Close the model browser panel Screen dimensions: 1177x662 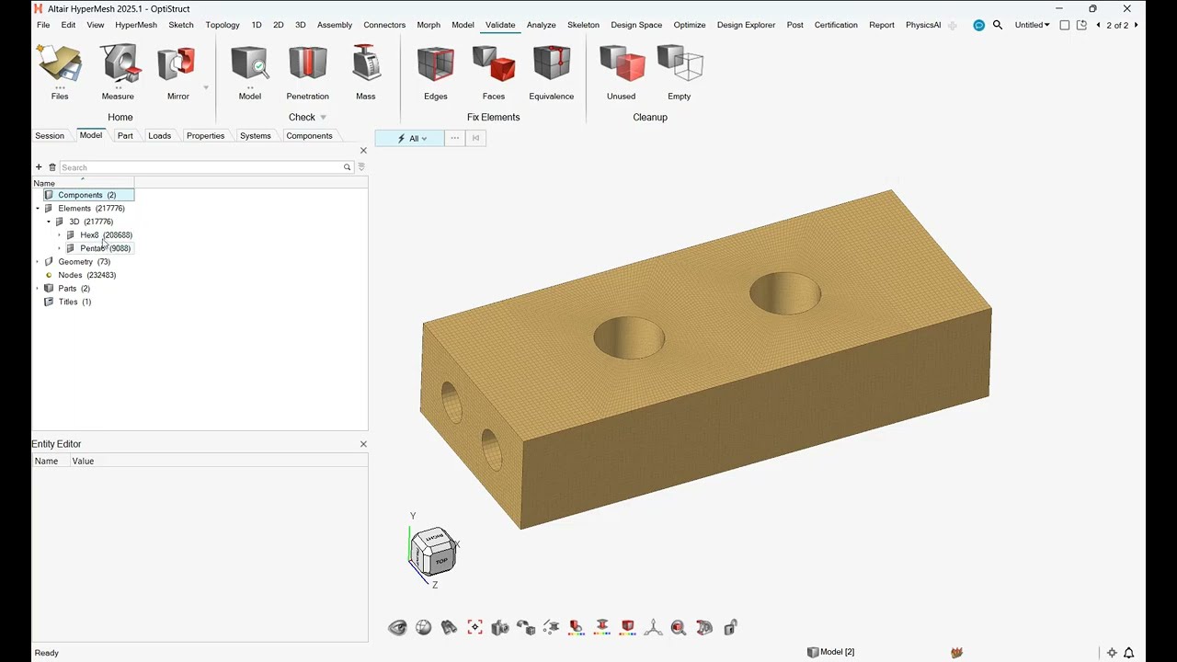click(363, 151)
